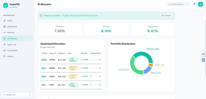Click the AAPL confidence progress bar
Viewport: 206px width, 99px height.
94,85
